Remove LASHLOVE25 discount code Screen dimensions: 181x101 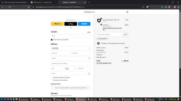[107, 39]
